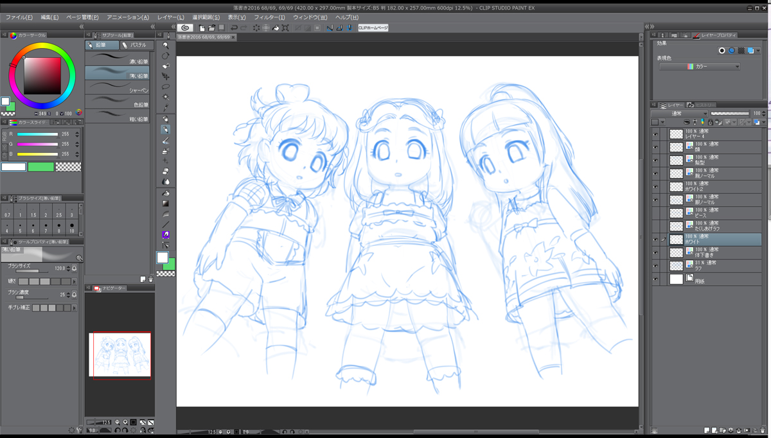Click the New document icon
Image resolution: width=771 pixels, height=438 pixels.
click(202, 28)
